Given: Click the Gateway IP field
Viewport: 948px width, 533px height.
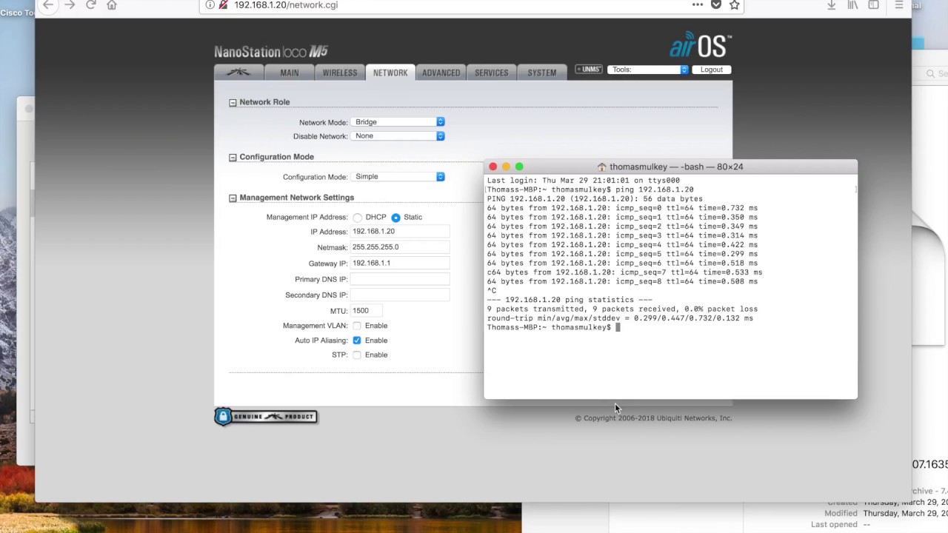Looking at the screenshot, I should click(400, 264).
